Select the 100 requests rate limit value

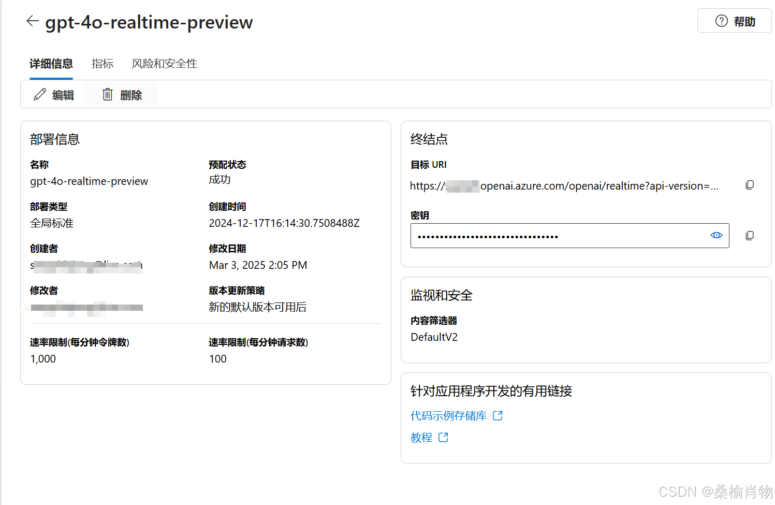[218, 359]
